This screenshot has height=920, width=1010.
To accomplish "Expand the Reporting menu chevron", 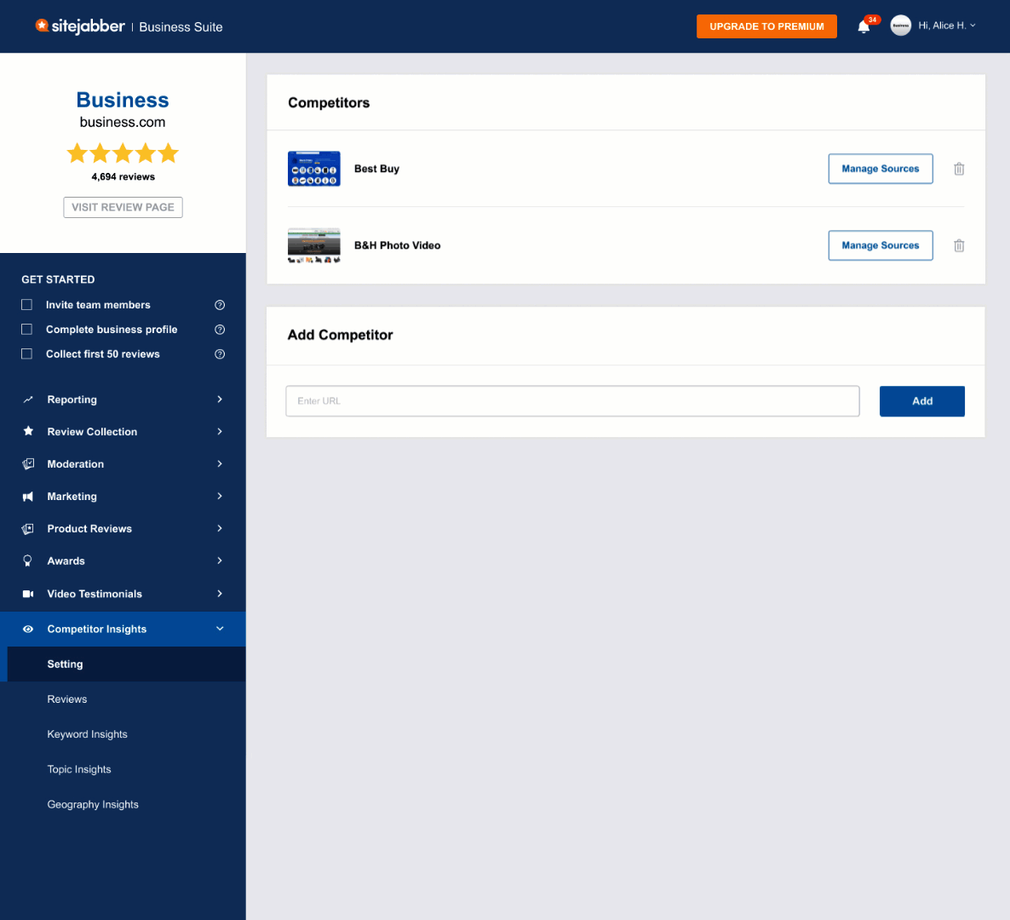I will tap(220, 400).
